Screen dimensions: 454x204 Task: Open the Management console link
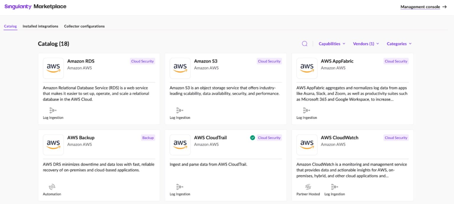point(421,6)
